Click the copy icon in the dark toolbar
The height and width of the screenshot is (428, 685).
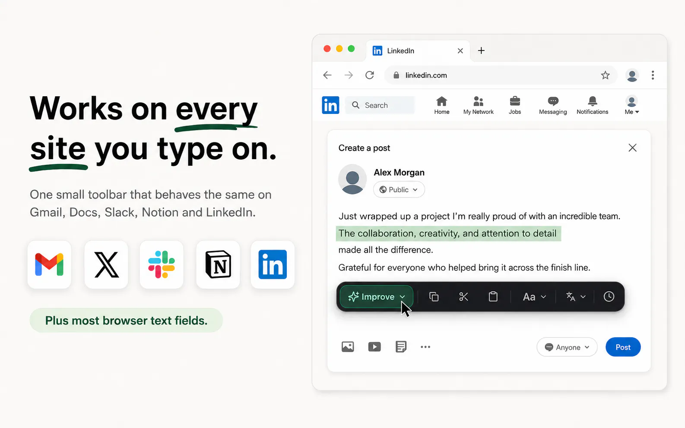coord(434,297)
